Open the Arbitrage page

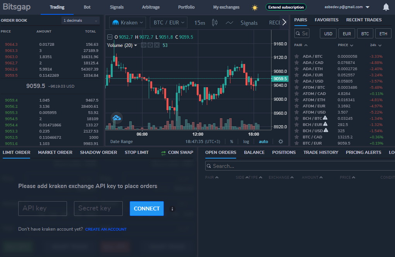coord(151,7)
